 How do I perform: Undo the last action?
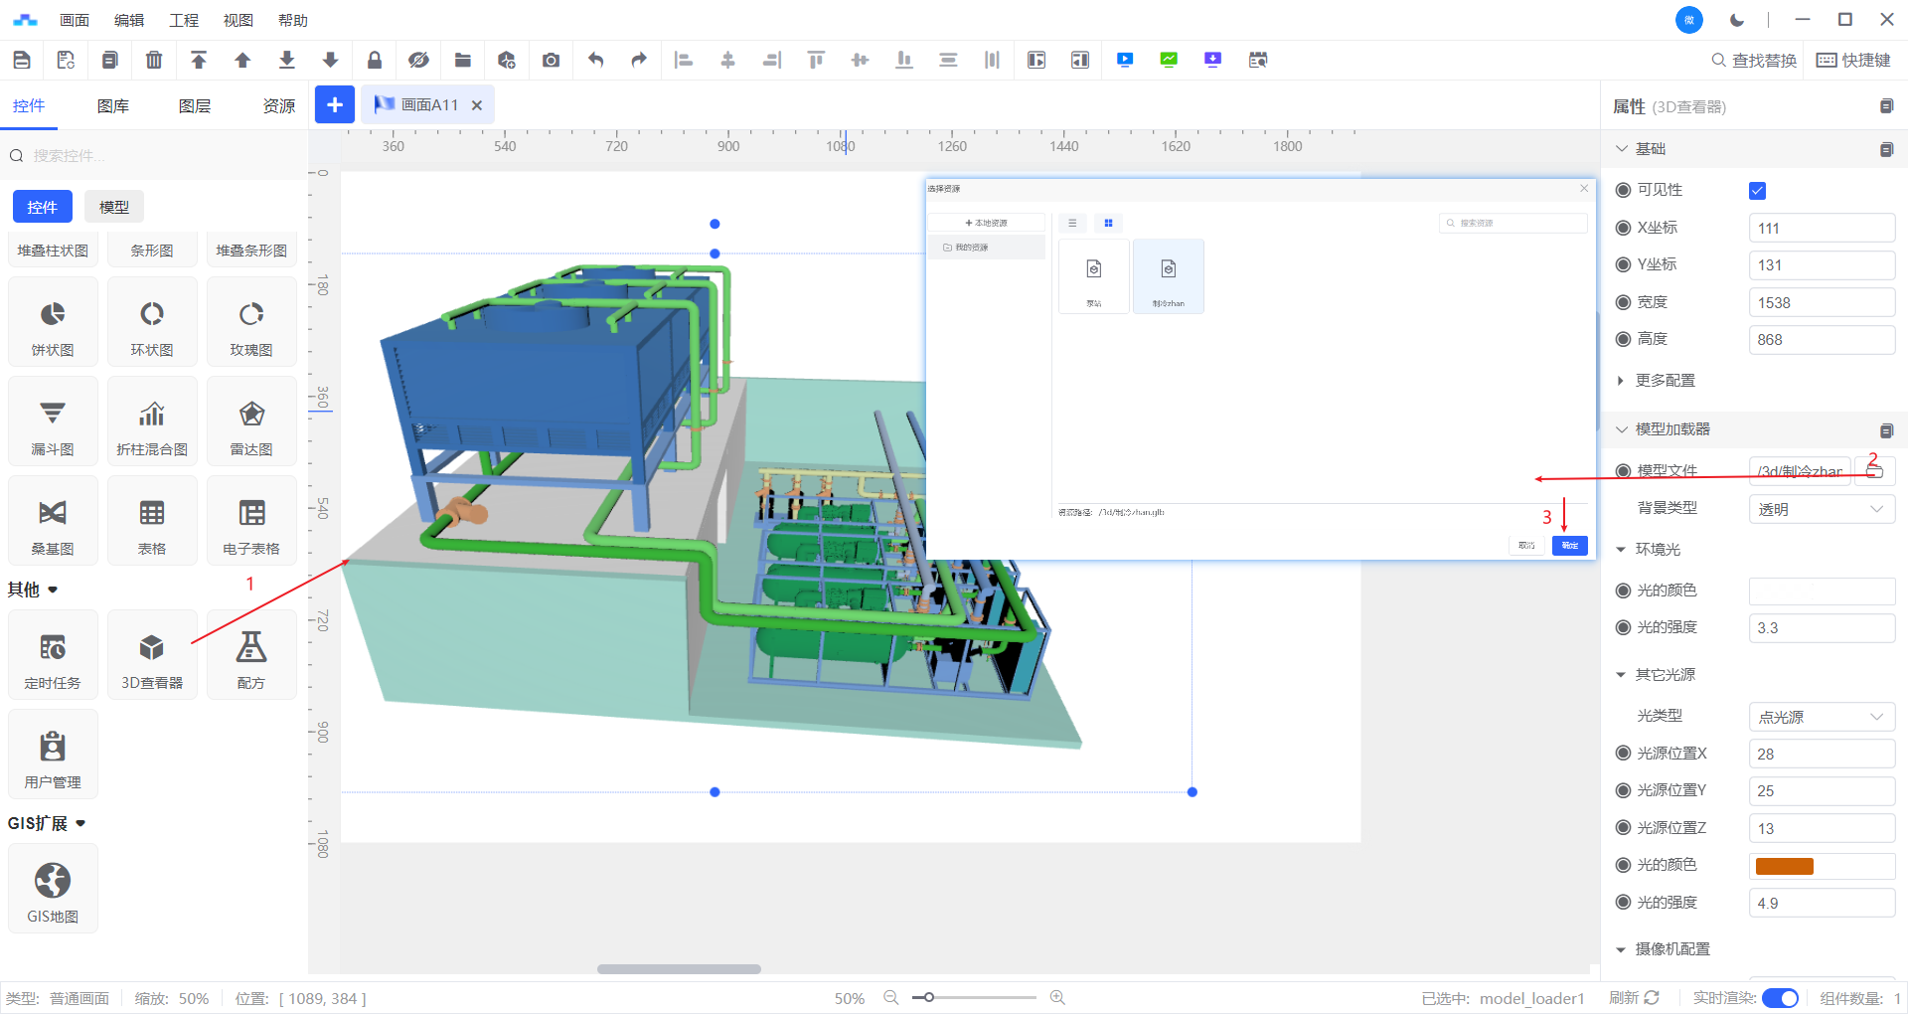tap(595, 60)
